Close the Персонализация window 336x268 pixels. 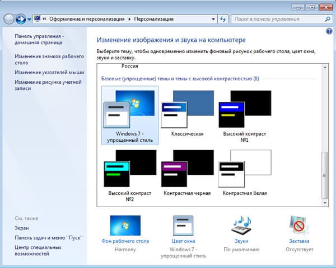[x=326, y=8]
